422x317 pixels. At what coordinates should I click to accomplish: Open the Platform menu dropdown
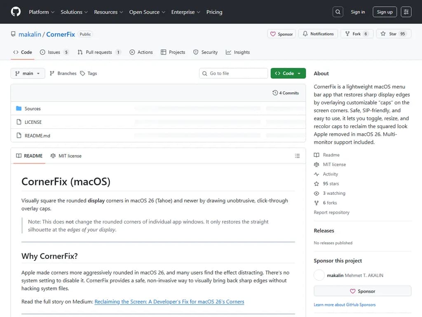pos(42,12)
